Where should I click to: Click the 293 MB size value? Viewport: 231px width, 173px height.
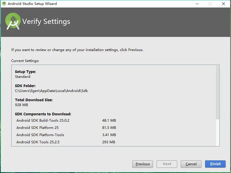click(x=109, y=142)
